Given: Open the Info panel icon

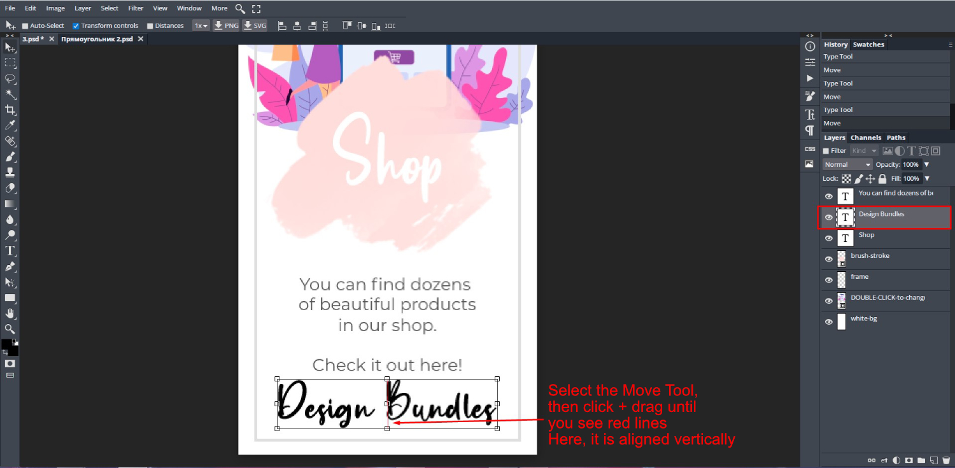Looking at the screenshot, I should (x=810, y=46).
